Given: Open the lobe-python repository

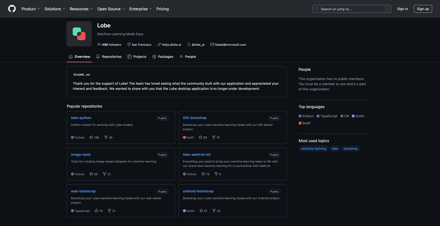Looking at the screenshot, I should point(81,118).
